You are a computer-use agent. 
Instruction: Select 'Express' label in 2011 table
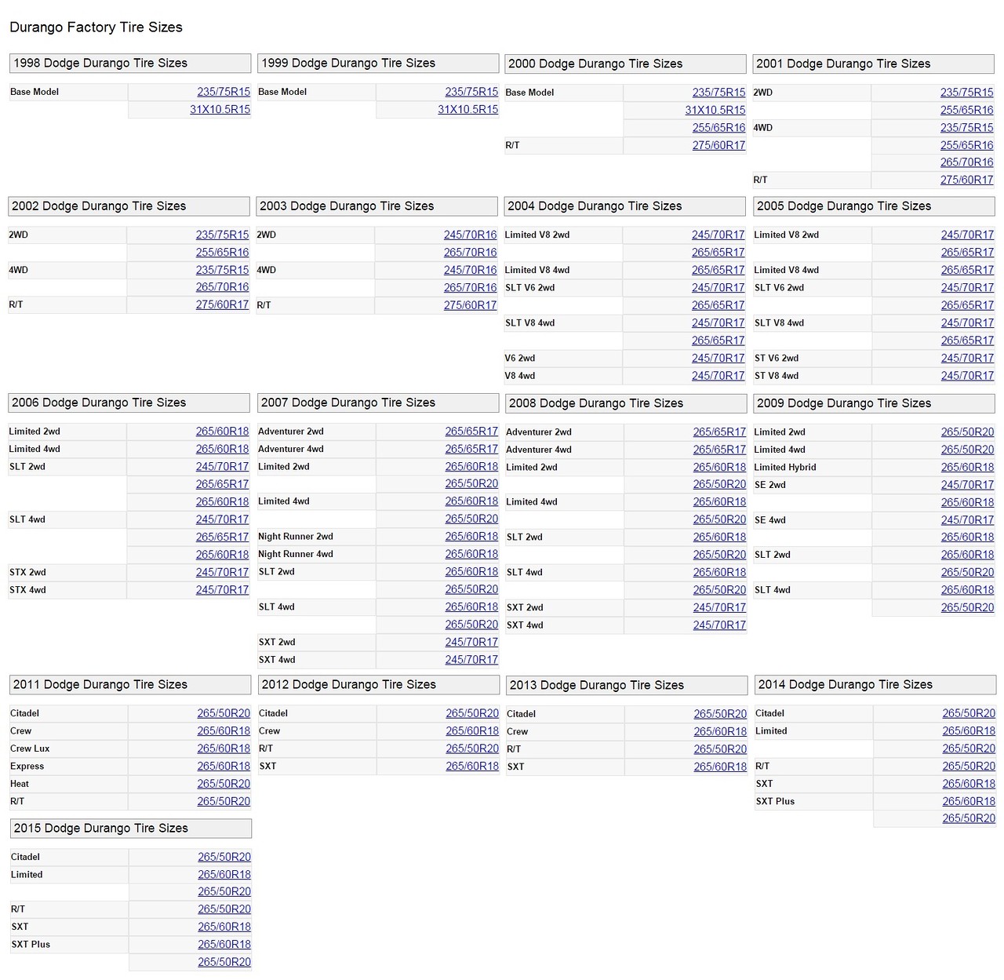27,767
